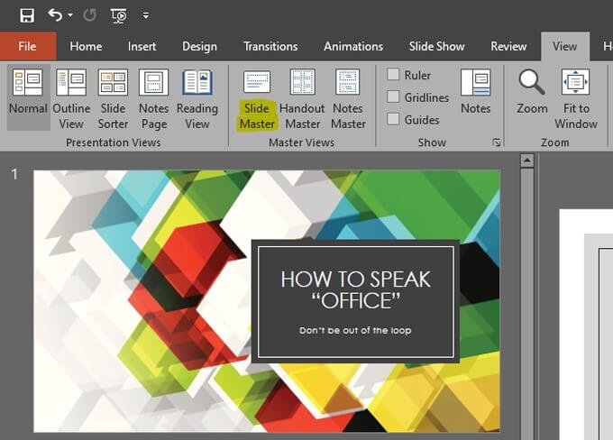Image resolution: width=613 pixels, height=440 pixels.
Task: Open Show group dialog launcher
Action: click(x=496, y=142)
